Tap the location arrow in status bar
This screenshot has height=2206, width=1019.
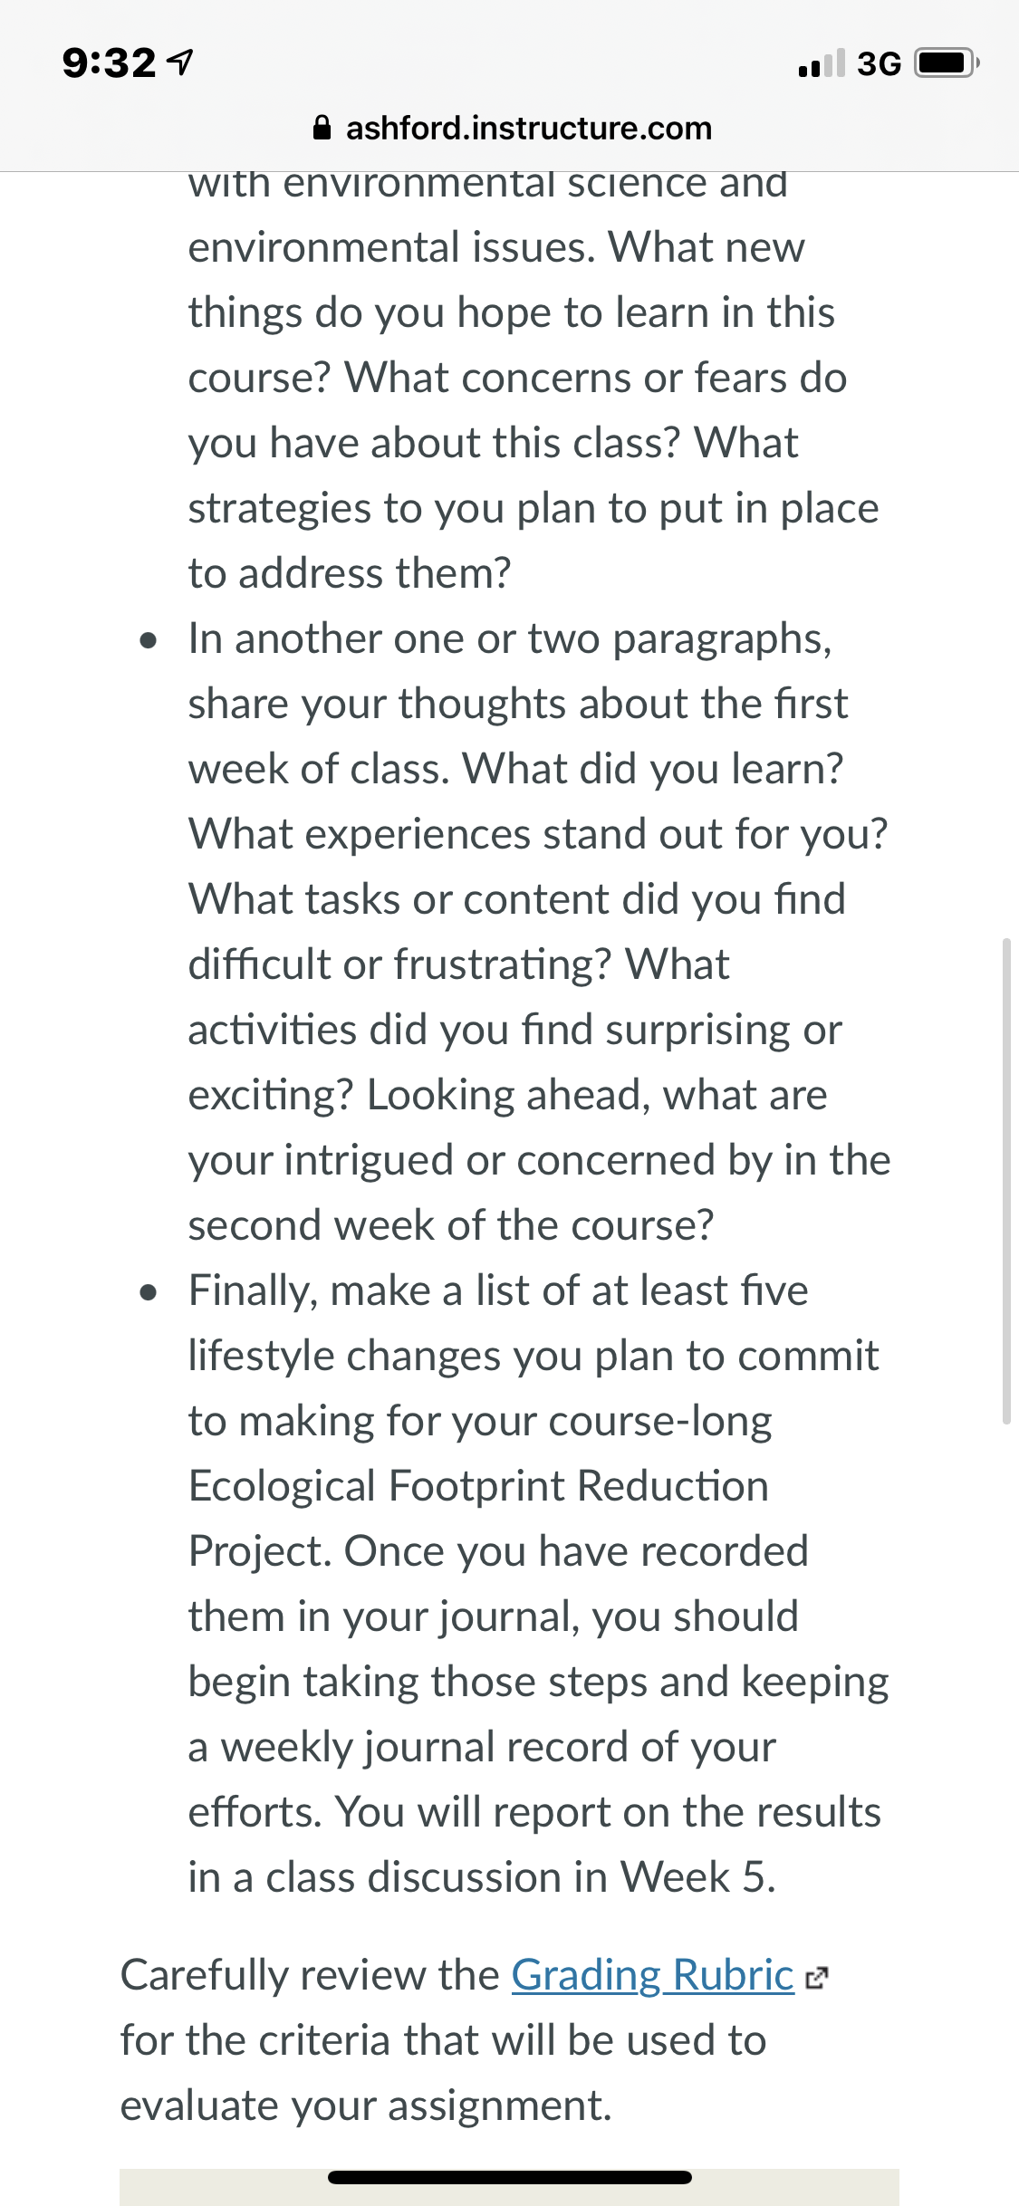pos(181,62)
